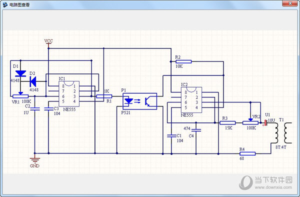Screen dimensions: 300x197
Task: Select the R2 10K resistor
Action: (x=183, y=61)
